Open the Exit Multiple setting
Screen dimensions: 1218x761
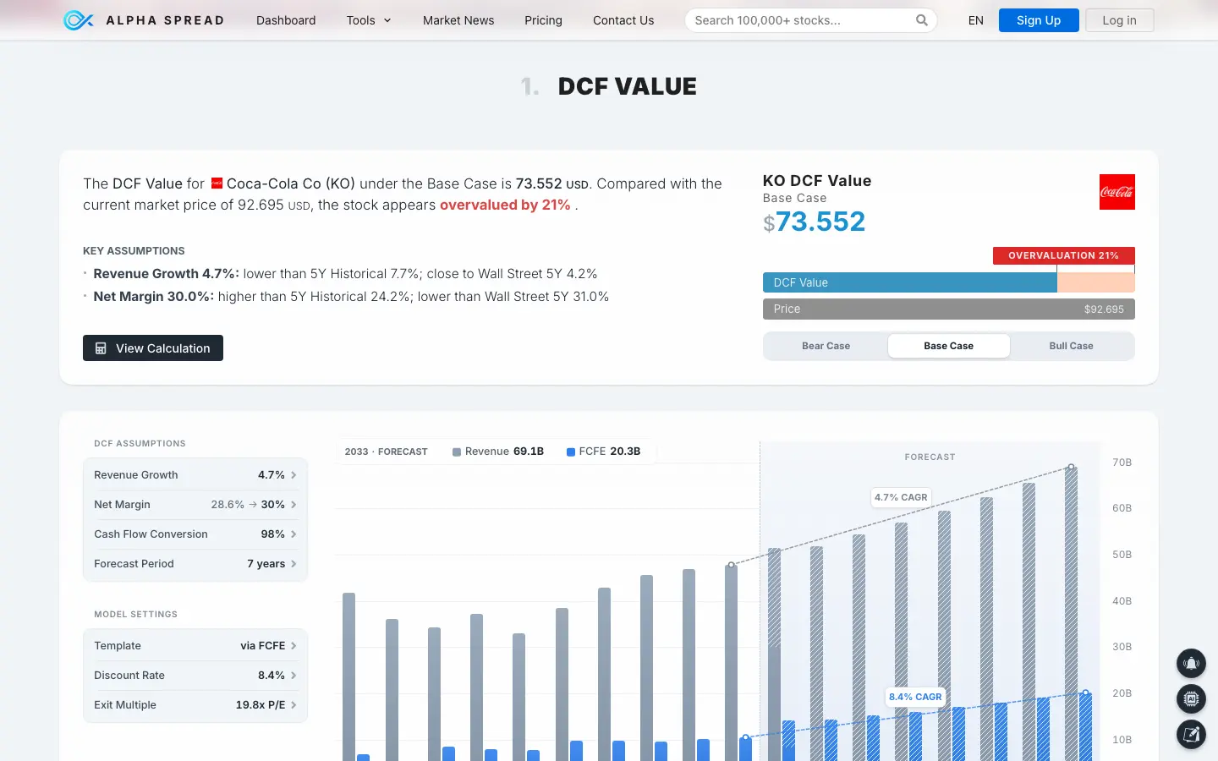(x=195, y=705)
